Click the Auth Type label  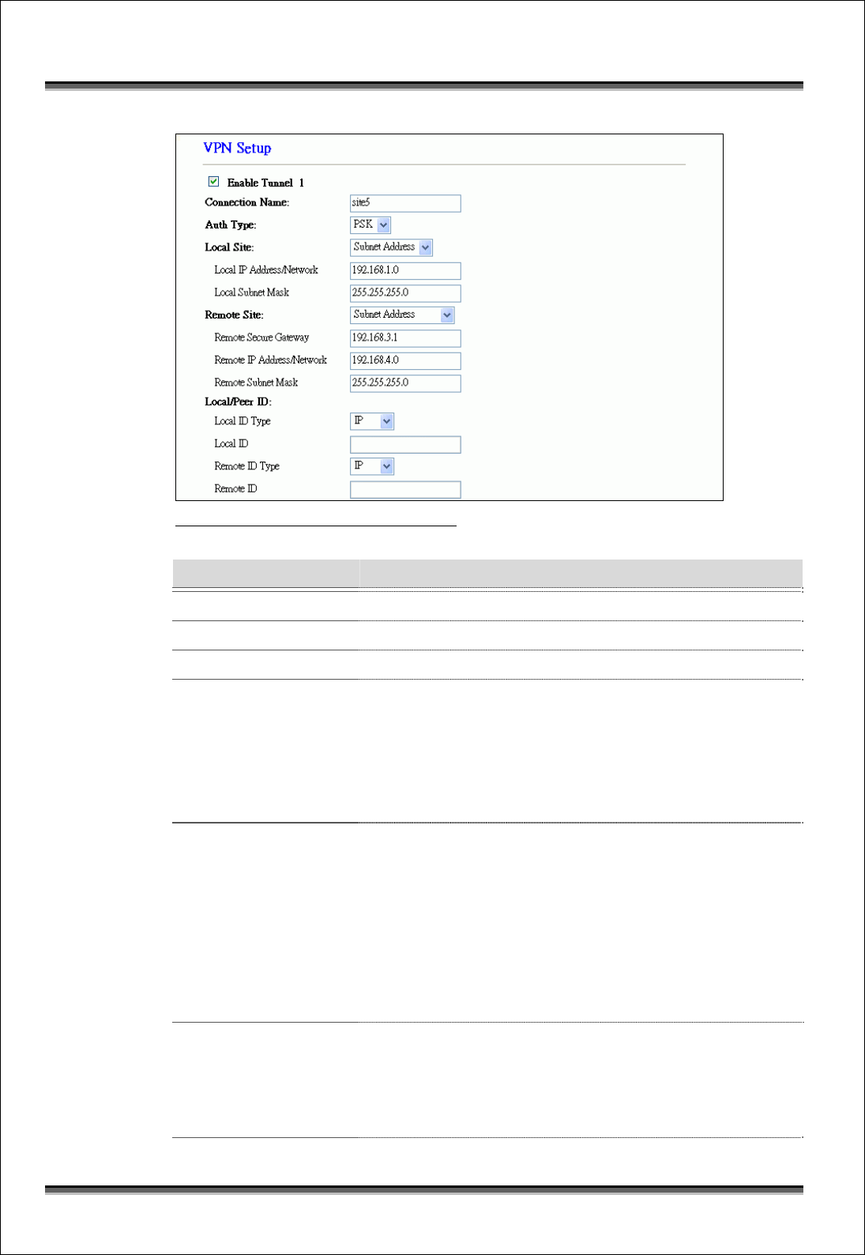231,225
